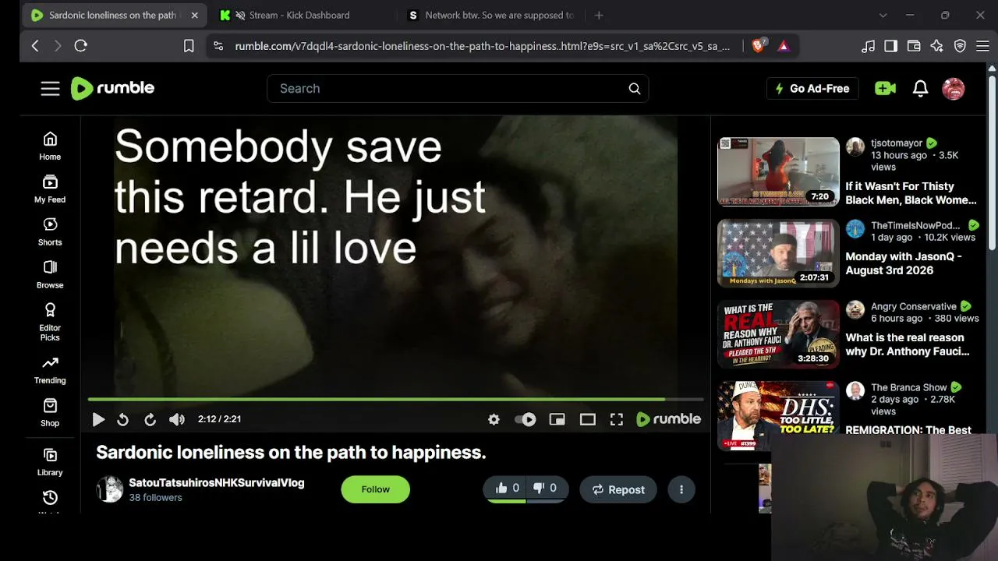Open the Leo AI sparkle icon

tap(937, 46)
